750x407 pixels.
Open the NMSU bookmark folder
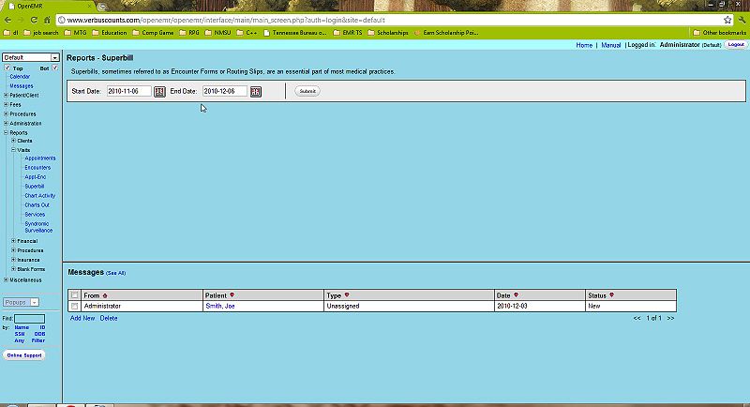tap(217, 33)
